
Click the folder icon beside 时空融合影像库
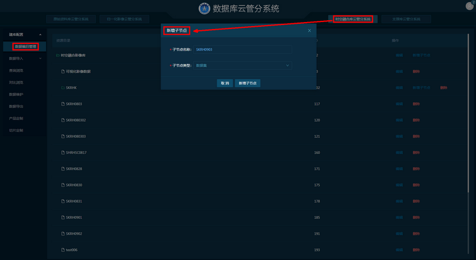(x=57, y=55)
